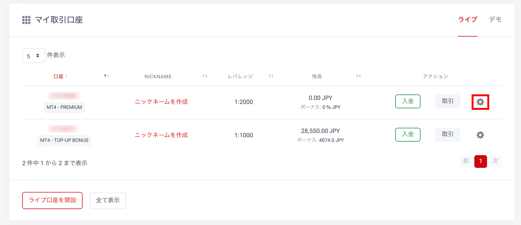Open settings gear for MT4 - TOP-UP BONUS account
The image size is (521, 225).
pos(480,135)
